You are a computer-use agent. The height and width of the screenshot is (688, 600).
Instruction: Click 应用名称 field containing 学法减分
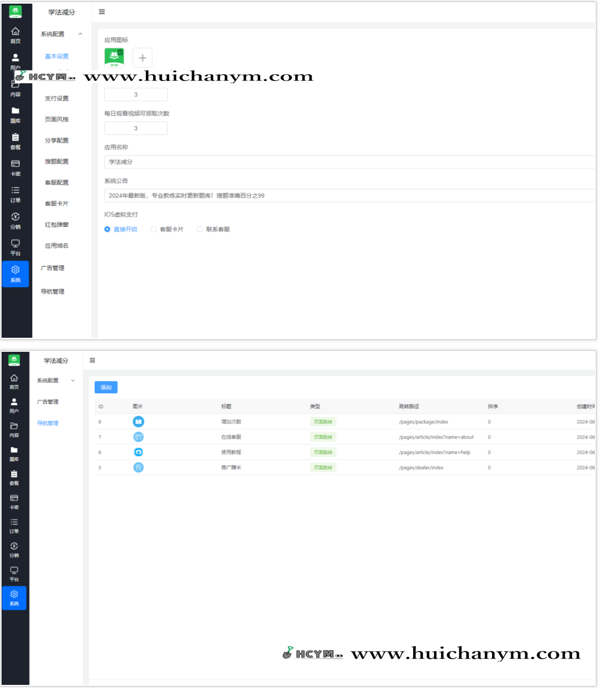pyautogui.click(x=349, y=162)
